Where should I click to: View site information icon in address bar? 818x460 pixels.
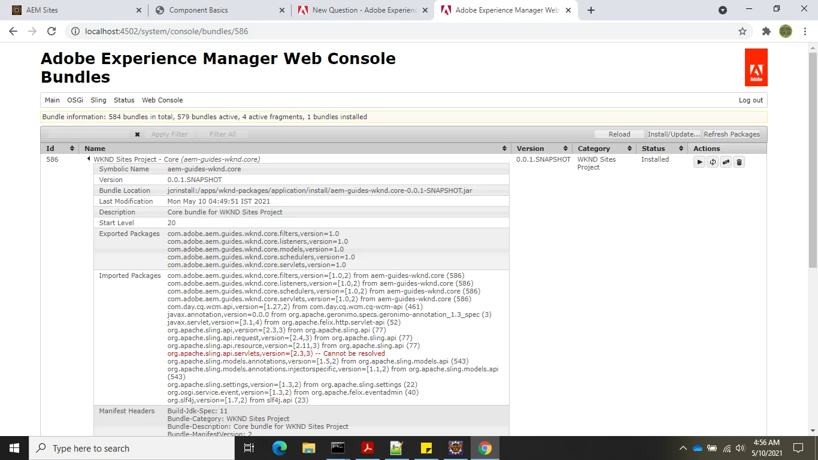click(75, 31)
